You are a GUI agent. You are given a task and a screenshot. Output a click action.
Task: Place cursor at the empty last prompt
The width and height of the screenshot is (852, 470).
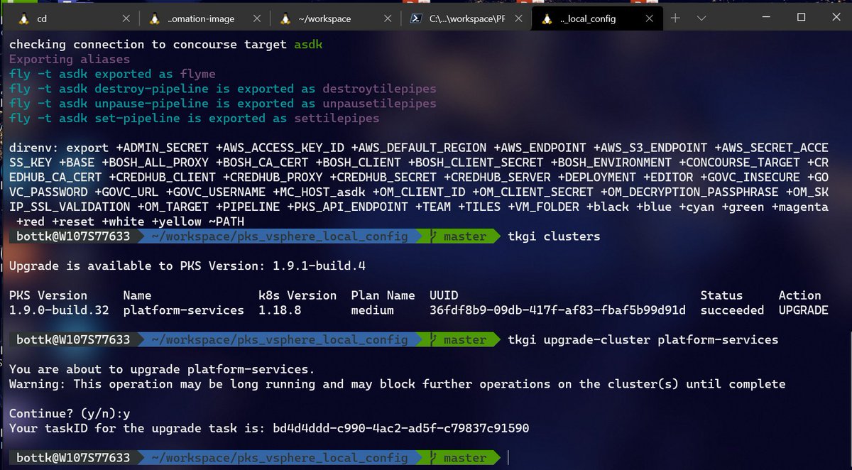click(510, 458)
